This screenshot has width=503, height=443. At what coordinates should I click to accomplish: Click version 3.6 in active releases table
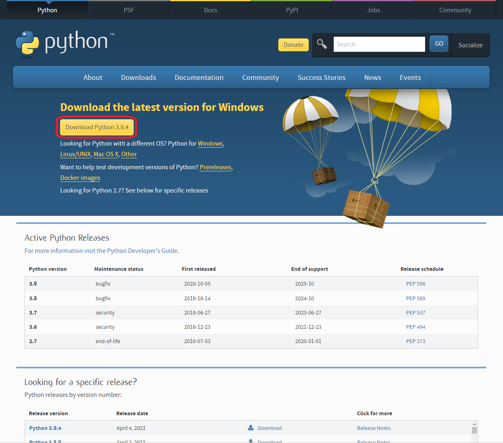pos(33,327)
